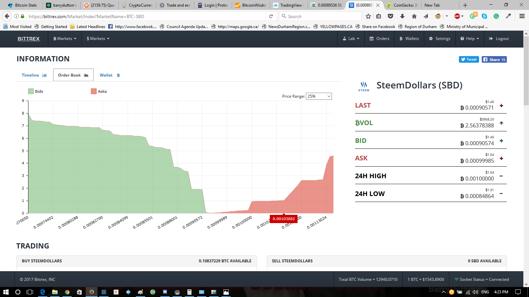Click the URL address bar
Image resolution: width=529 pixels, height=297 pixels.
[145, 16]
